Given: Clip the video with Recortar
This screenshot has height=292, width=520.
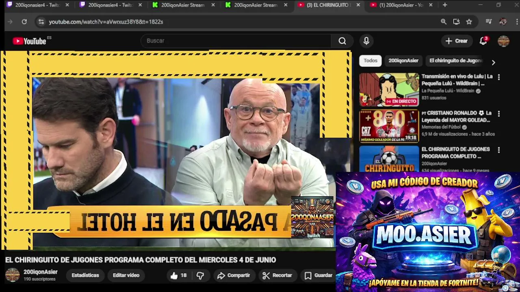Looking at the screenshot, I should tap(277, 275).
